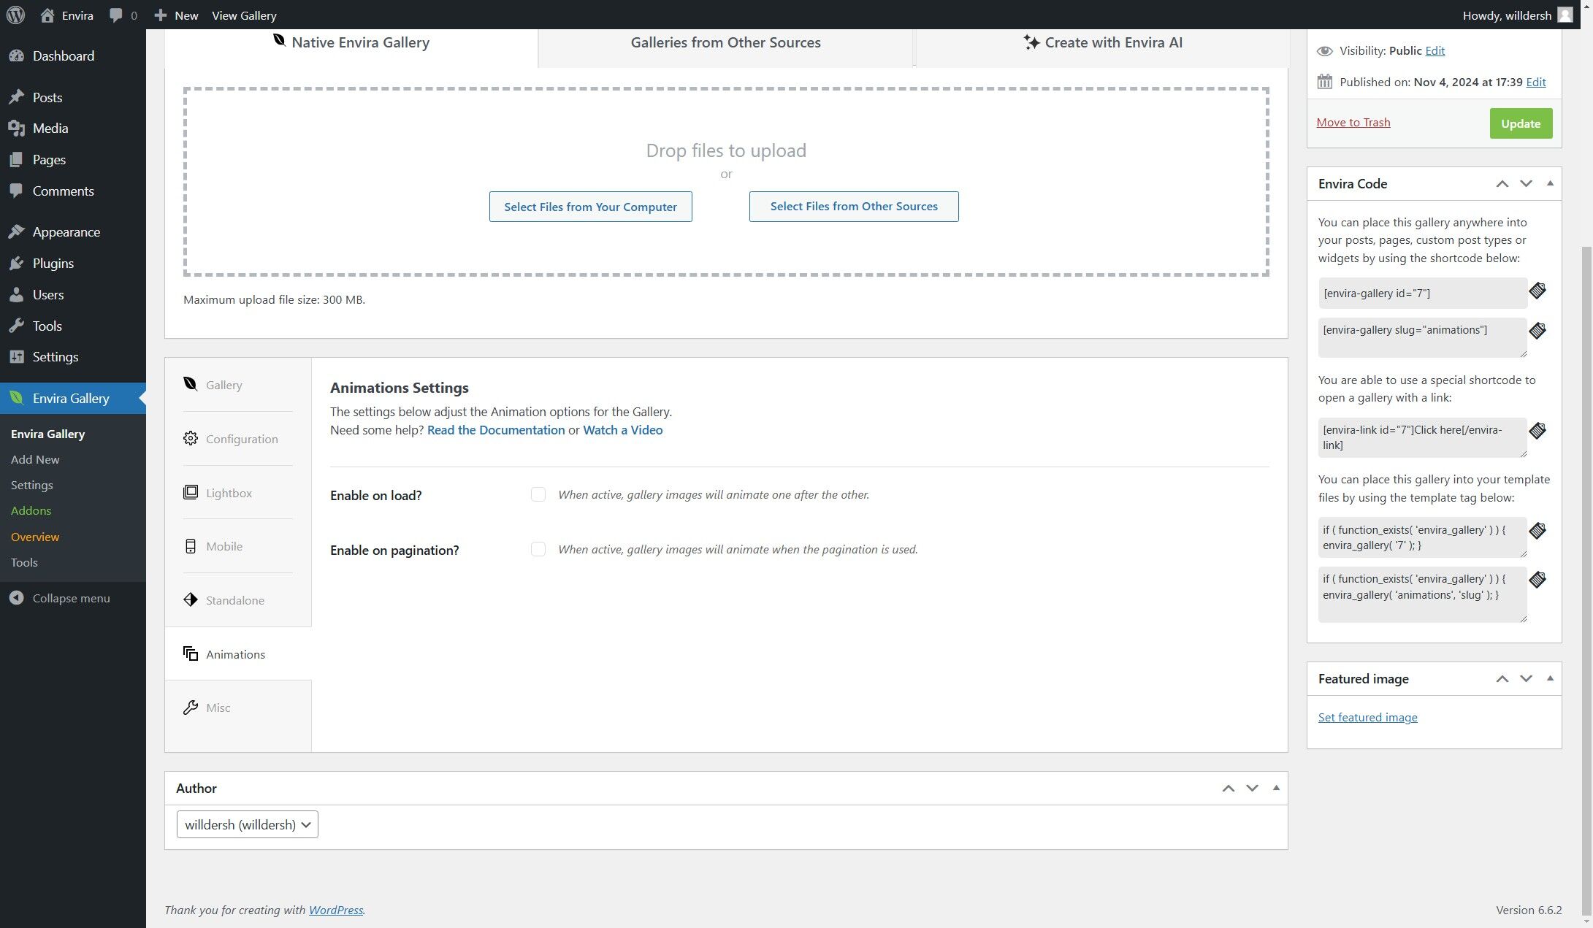Open the WordPress logo menu
The width and height of the screenshot is (1593, 928).
coord(15,15)
